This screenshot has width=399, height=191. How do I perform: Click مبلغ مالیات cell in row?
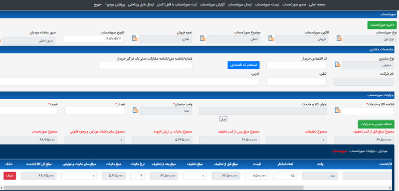coord(114,176)
